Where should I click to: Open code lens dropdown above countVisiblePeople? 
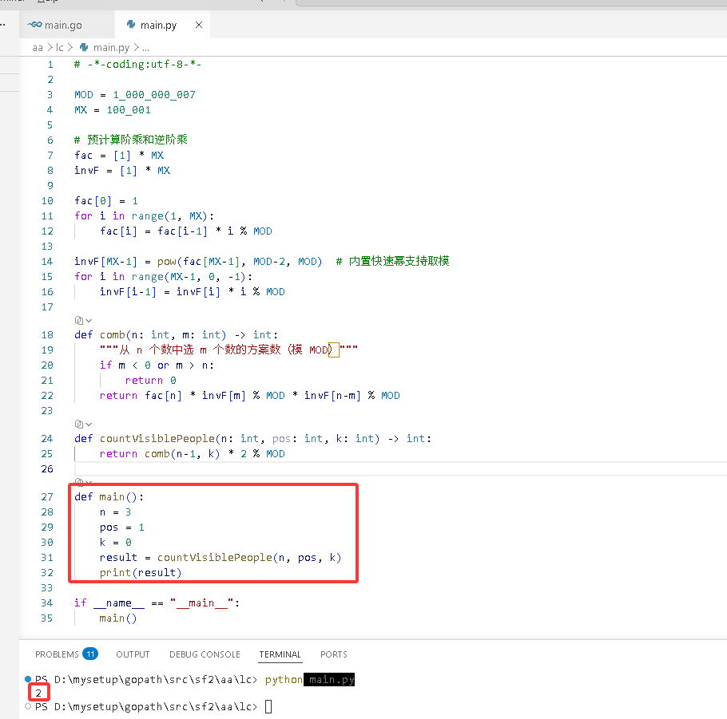(83, 424)
